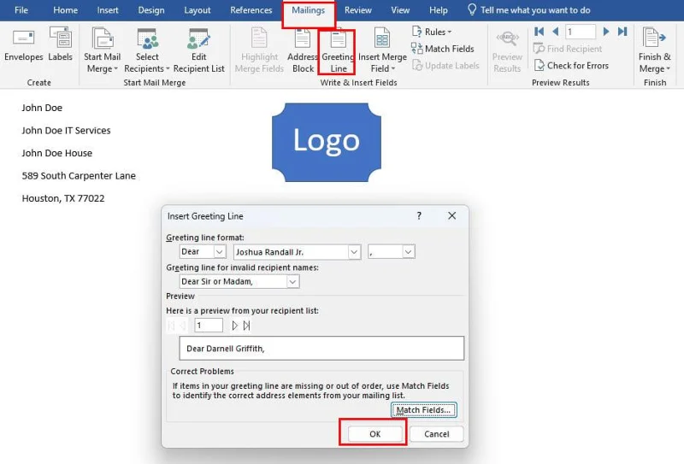The width and height of the screenshot is (684, 464).
Task: Show previous recipient in dialog preview
Action: click(x=183, y=326)
